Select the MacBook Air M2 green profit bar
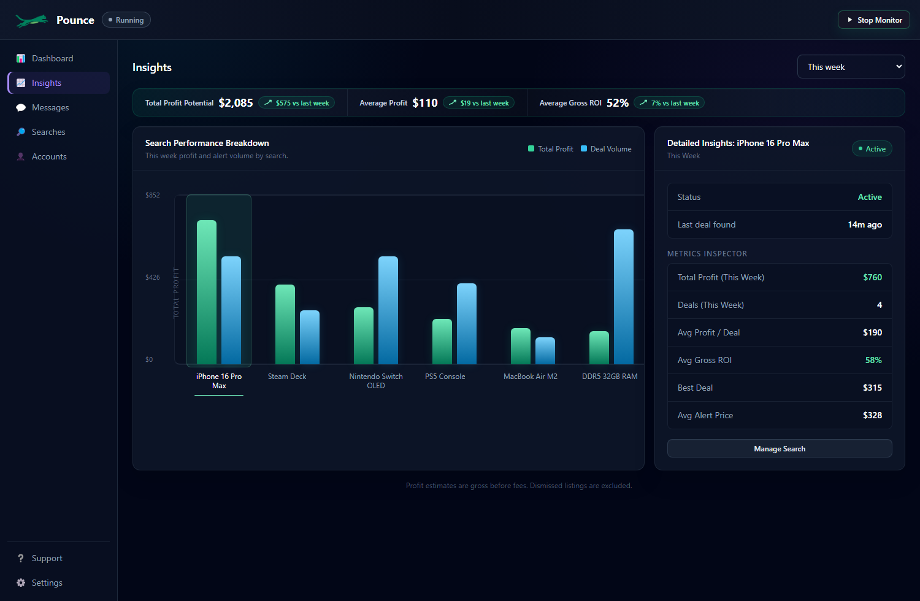The height and width of the screenshot is (601, 920). (521, 346)
